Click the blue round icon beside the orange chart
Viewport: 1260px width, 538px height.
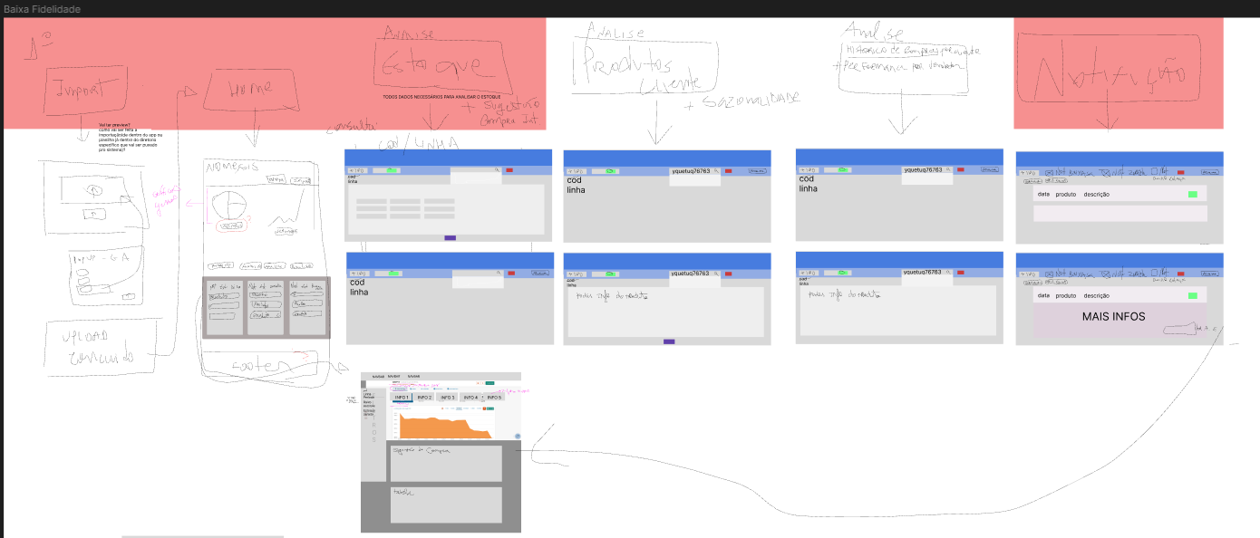pyautogui.click(x=518, y=437)
